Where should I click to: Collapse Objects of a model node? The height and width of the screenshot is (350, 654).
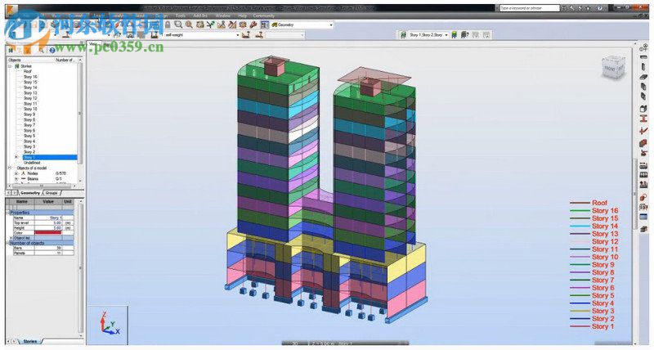click(10, 168)
